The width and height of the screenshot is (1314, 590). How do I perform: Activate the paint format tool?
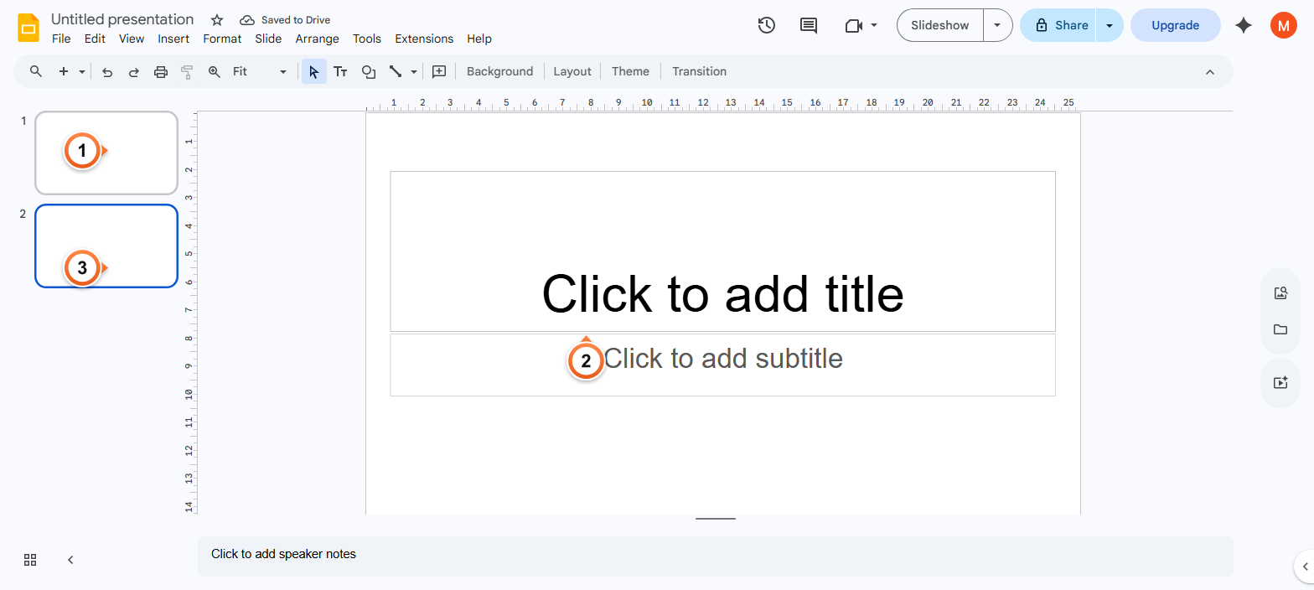click(x=187, y=72)
